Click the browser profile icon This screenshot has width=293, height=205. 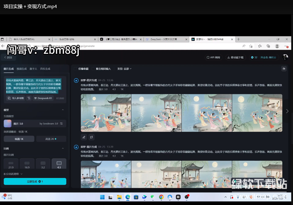(x=277, y=46)
